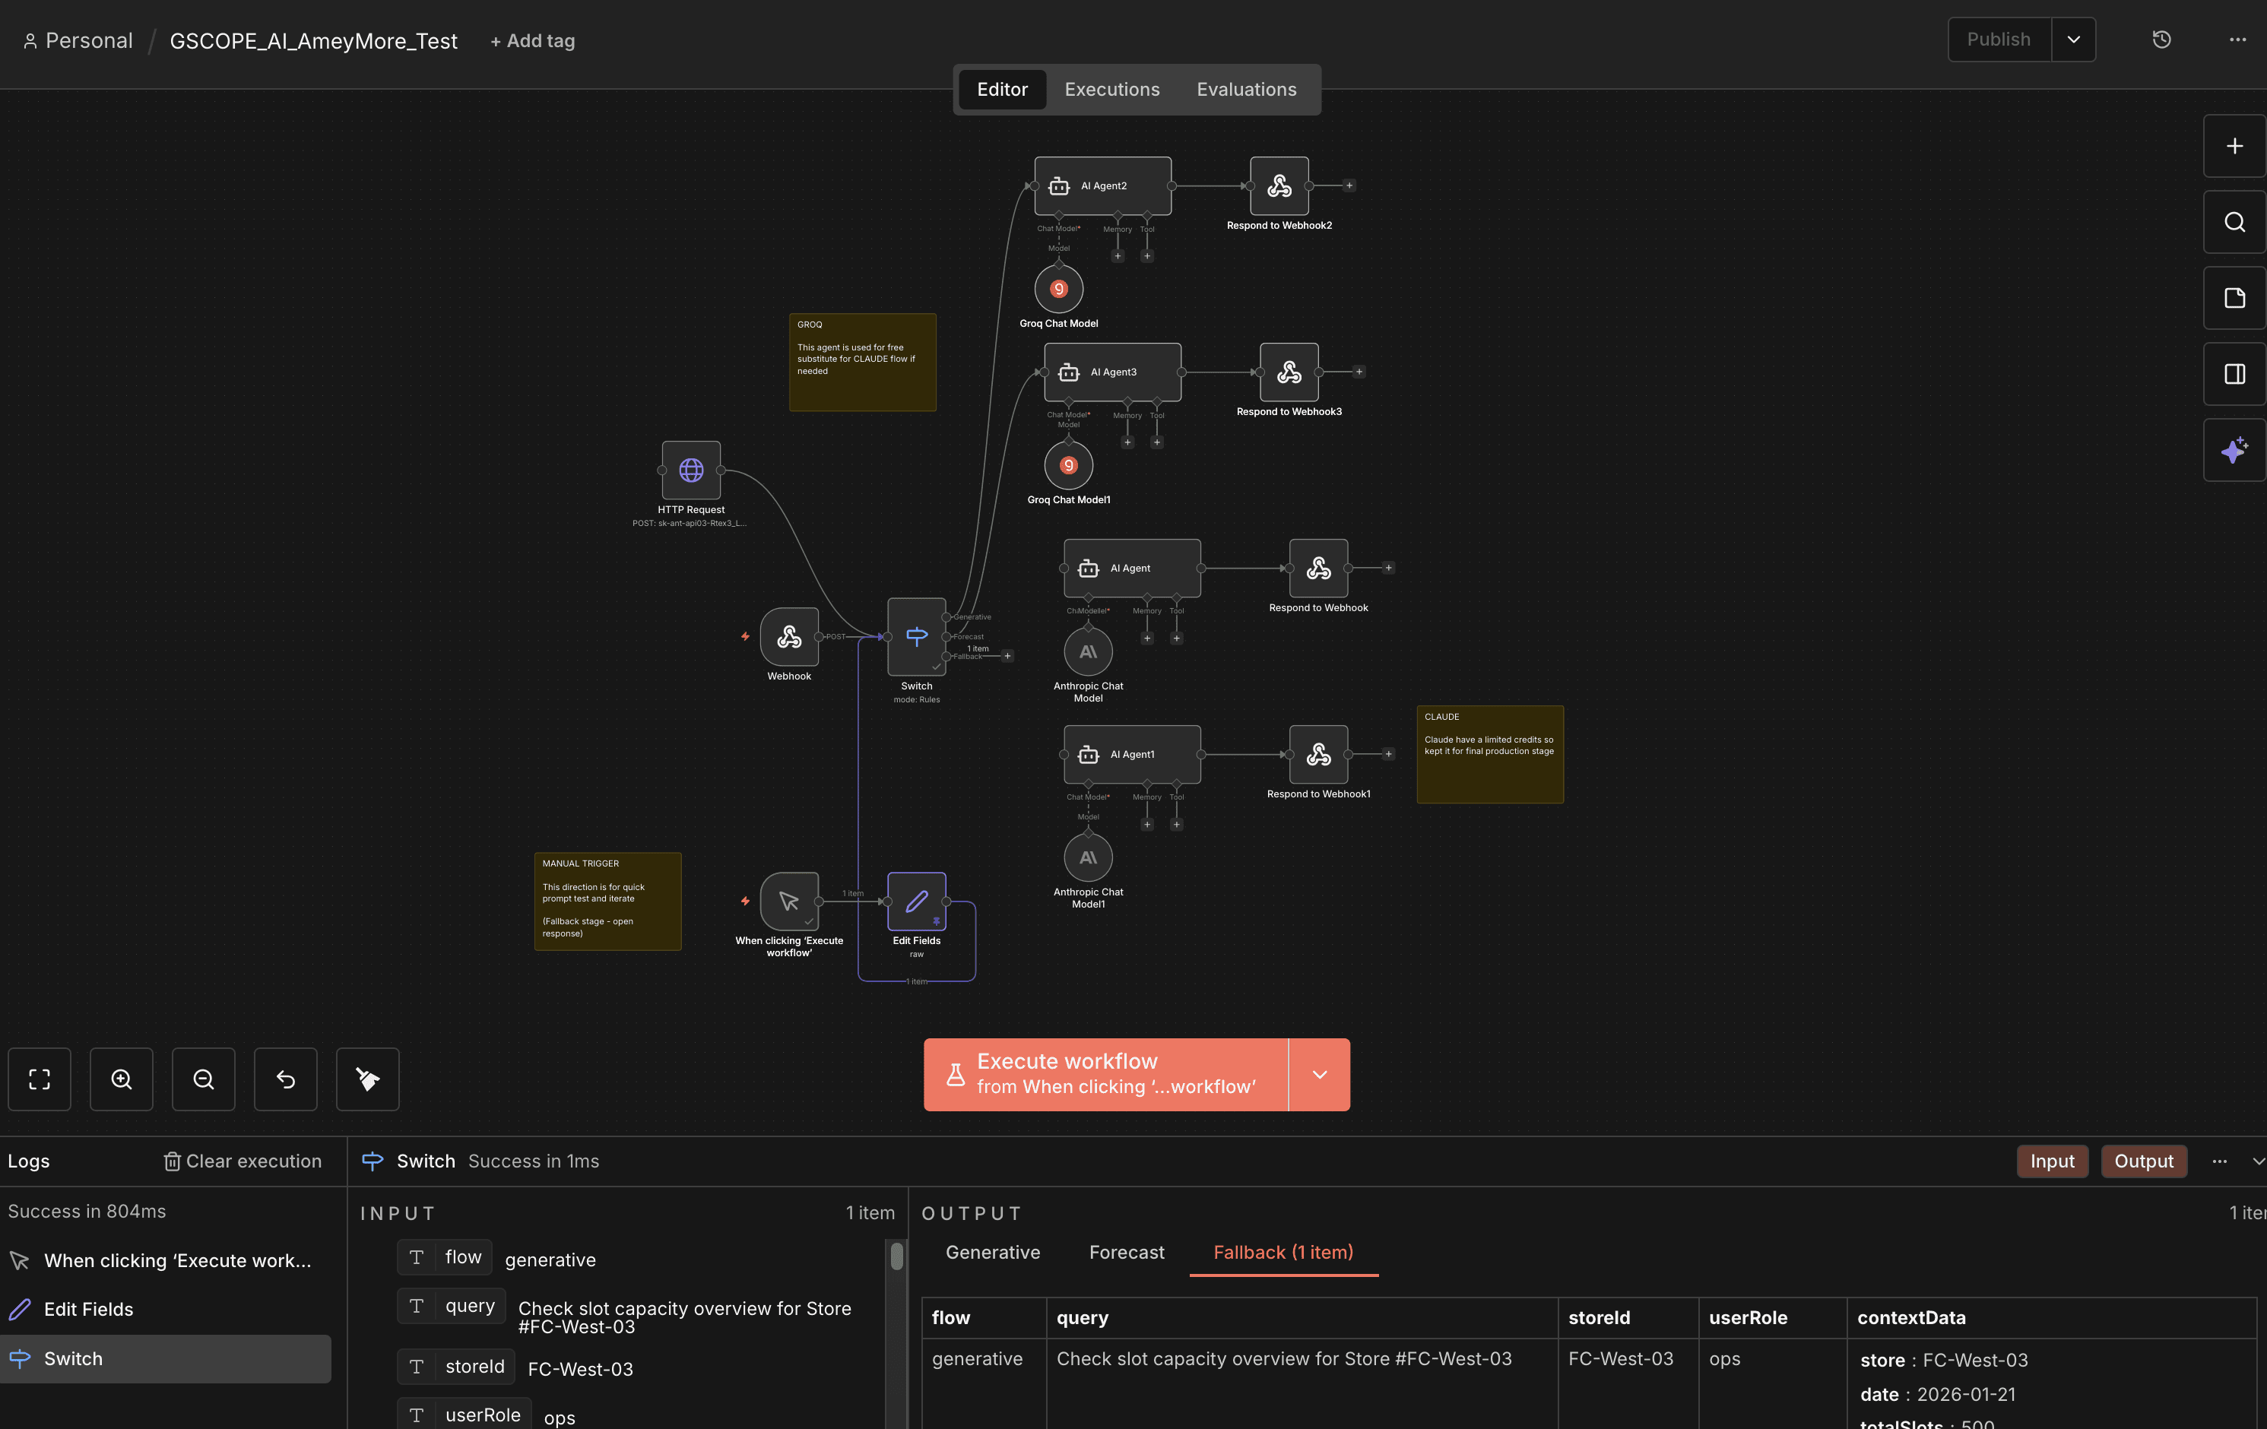This screenshot has width=2267, height=1429.
Task: Click the tidy up nodes broom icon
Action: click(367, 1079)
